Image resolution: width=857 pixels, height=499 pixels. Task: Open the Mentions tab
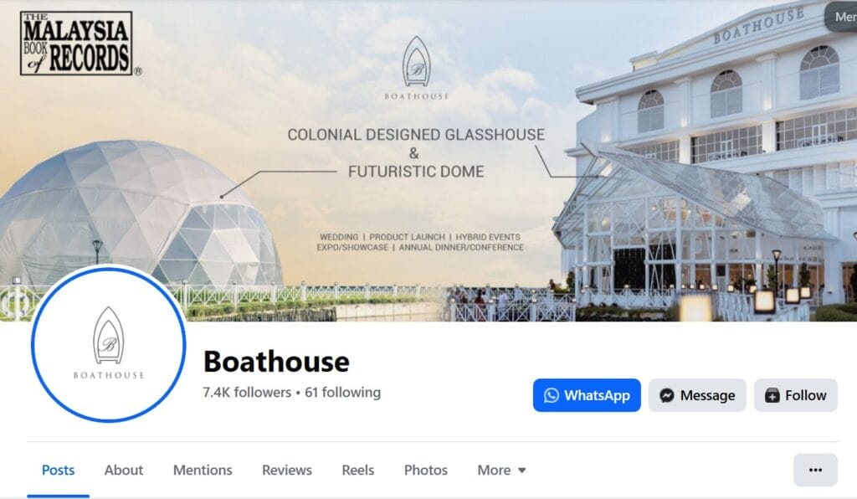click(203, 470)
